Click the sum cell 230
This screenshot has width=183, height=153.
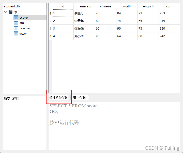coord(169,29)
